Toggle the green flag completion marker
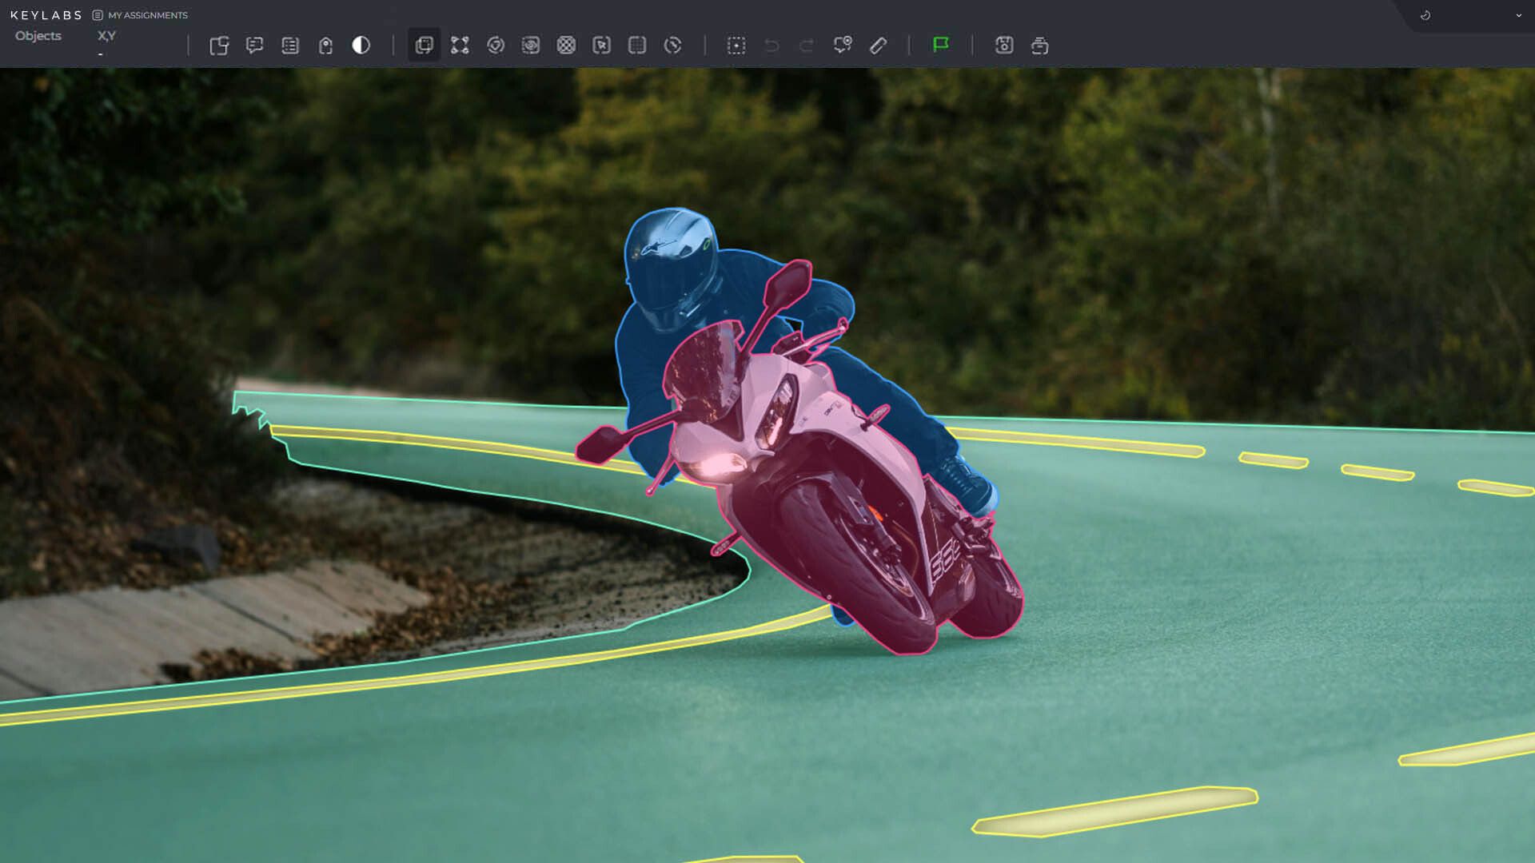The image size is (1535, 863). [x=941, y=46]
